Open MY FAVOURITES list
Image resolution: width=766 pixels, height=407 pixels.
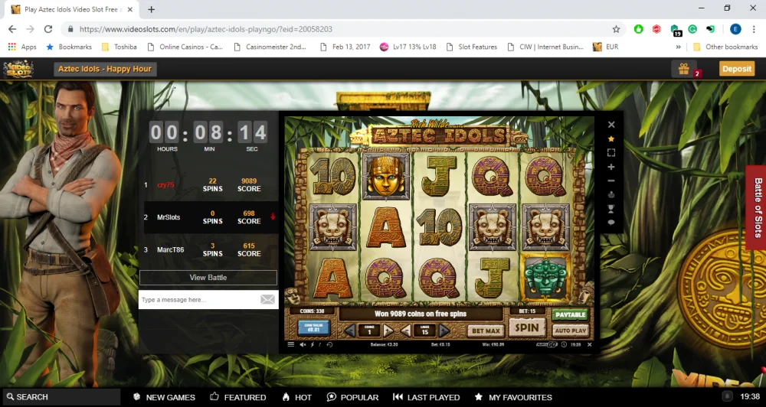513,397
